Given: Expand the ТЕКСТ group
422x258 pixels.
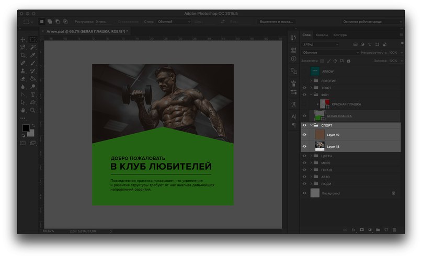Looking at the screenshot, I should tap(311, 88).
